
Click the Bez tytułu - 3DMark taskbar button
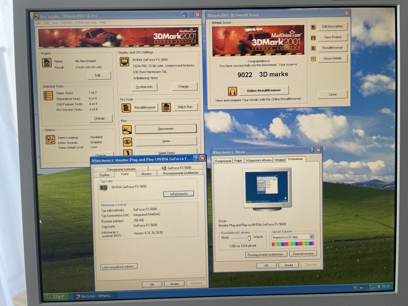tap(95, 296)
